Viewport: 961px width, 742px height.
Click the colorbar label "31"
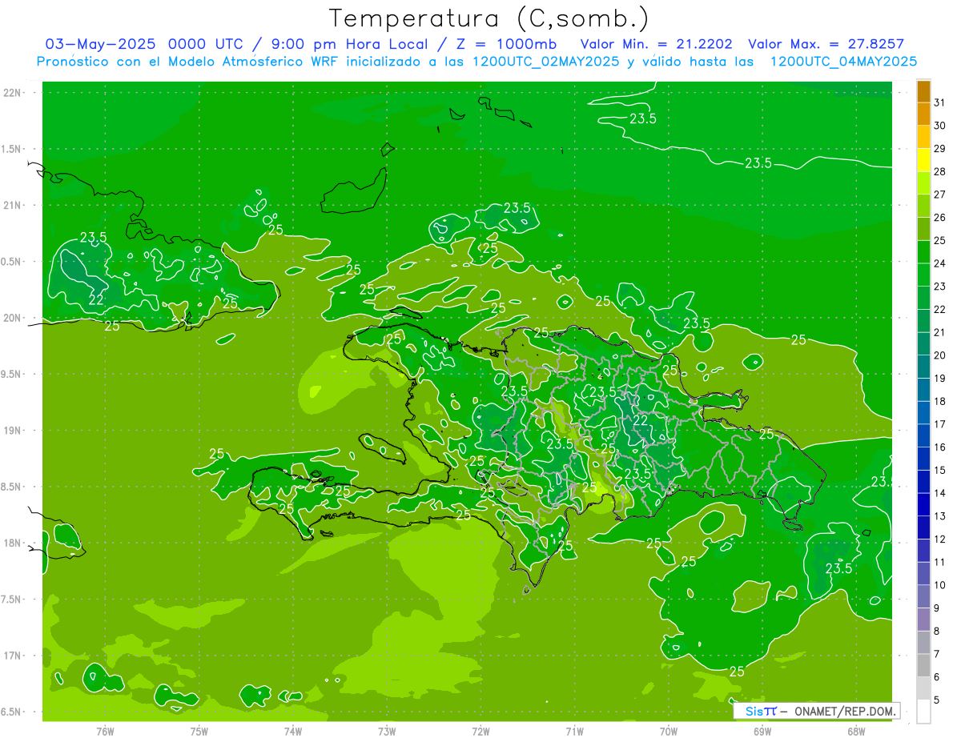[x=940, y=102]
